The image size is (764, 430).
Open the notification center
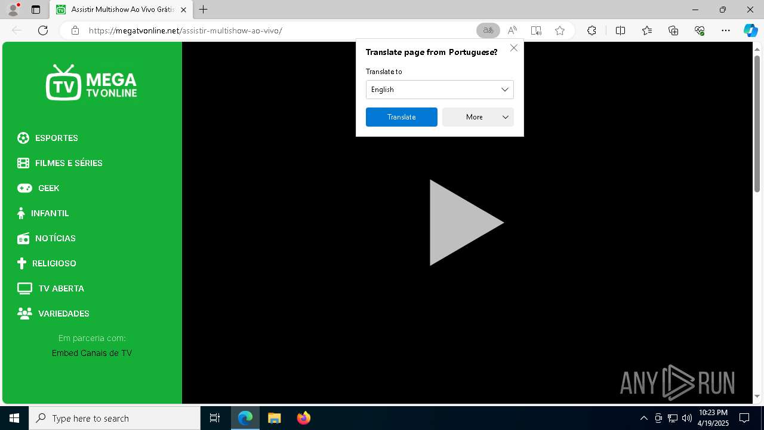tap(744, 418)
